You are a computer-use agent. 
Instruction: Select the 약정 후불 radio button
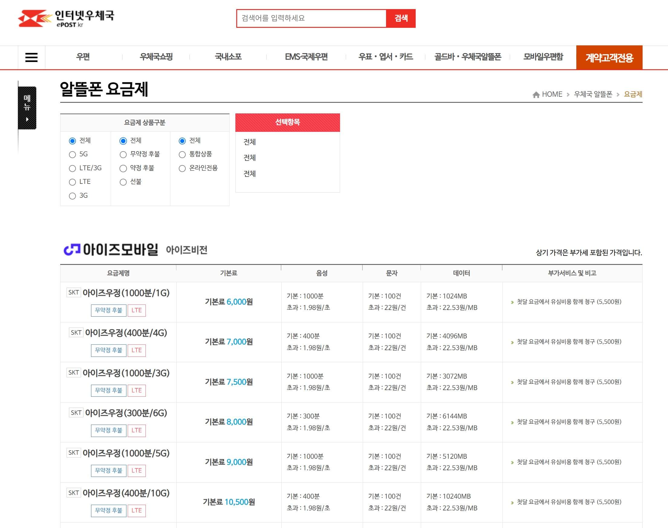point(123,168)
